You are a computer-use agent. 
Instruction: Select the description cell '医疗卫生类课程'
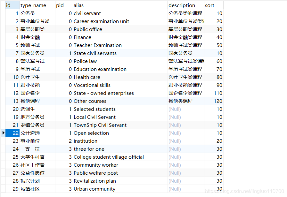click(186, 77)
